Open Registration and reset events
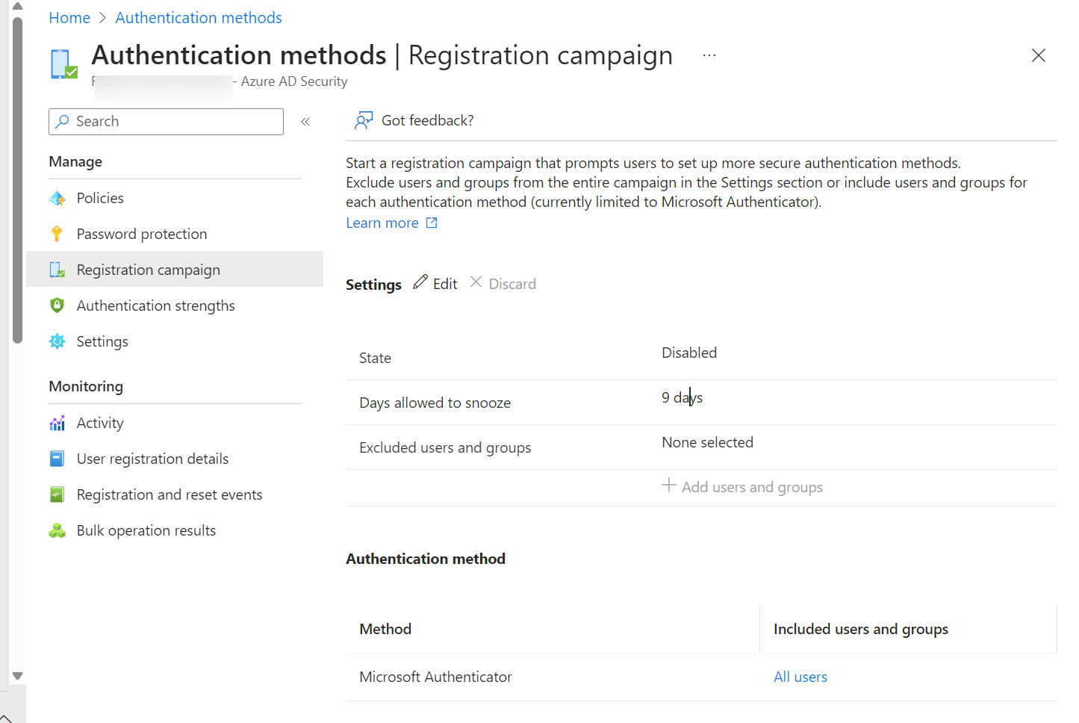The height and width of the screenshot is (723, 1079). pyautogui.click(x=169, y=494)
